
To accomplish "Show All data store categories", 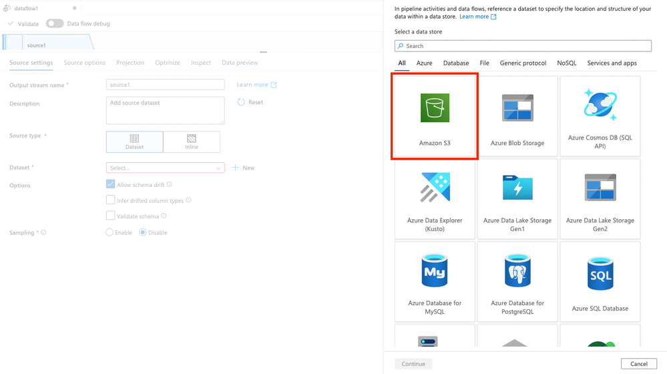I will coord(401,63).
